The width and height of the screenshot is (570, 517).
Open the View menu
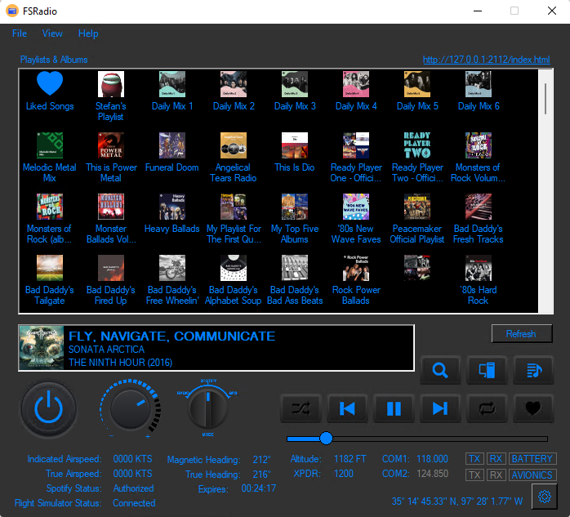(52, 33)
